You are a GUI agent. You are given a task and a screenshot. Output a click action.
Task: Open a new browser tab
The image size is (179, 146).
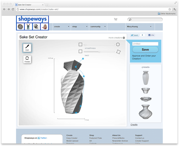[x=47, y=5]
